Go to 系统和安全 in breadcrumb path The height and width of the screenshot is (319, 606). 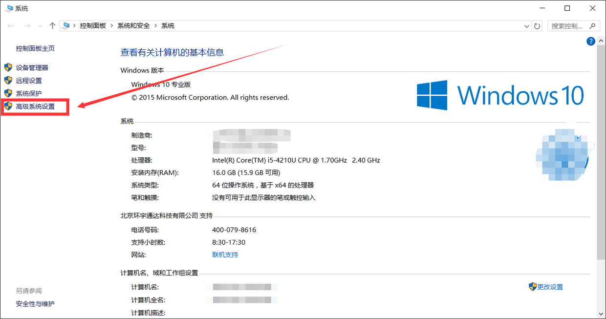[133, 26]
